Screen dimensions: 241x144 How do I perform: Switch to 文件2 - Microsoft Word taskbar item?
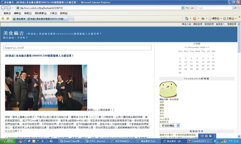point(96,141)
